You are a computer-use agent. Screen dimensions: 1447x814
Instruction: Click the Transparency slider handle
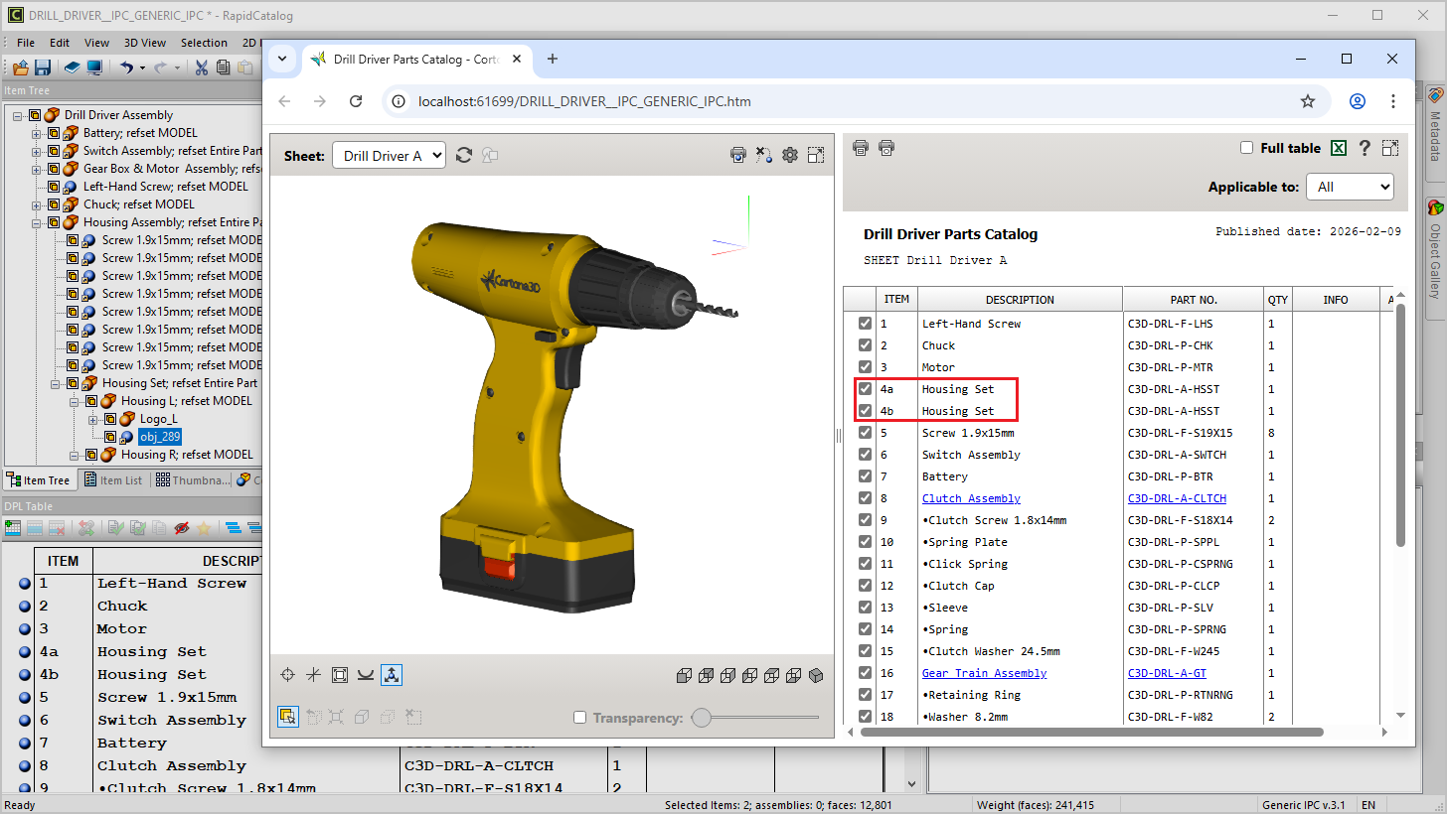[x=702, y=718]
